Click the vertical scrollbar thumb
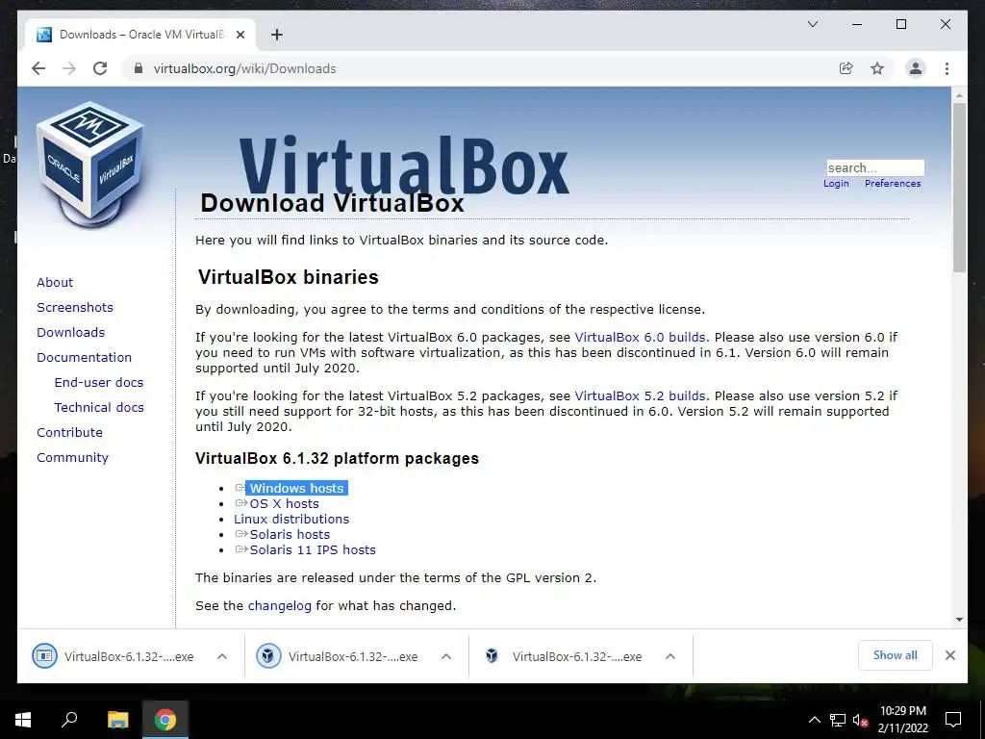This screenshot has width=985, height=739. click(959, 188)
